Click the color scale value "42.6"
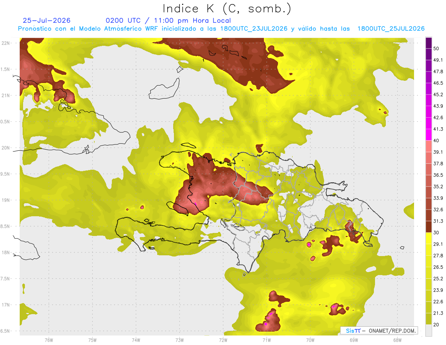The image size is (446, 345). click(x=438, y=118)
